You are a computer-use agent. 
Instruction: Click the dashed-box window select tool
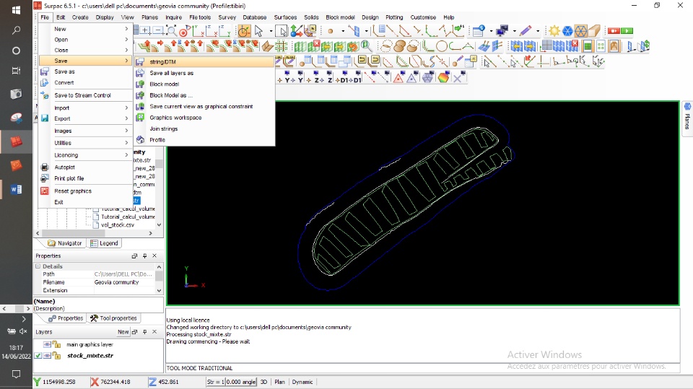[x=282, y=30]
